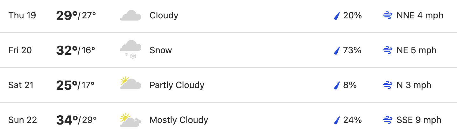Click the N 3 mph wind reading
The height and width of the screenshot is (135, 457).
pos(414,85)
